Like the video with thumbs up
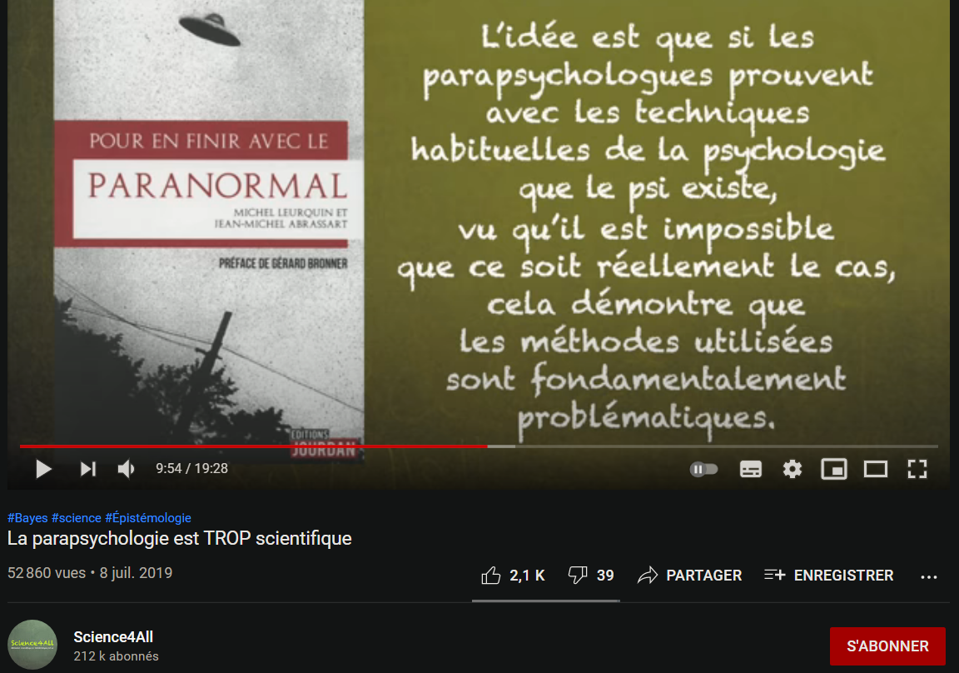The image size is (959, 673). (x=513, y=575)
